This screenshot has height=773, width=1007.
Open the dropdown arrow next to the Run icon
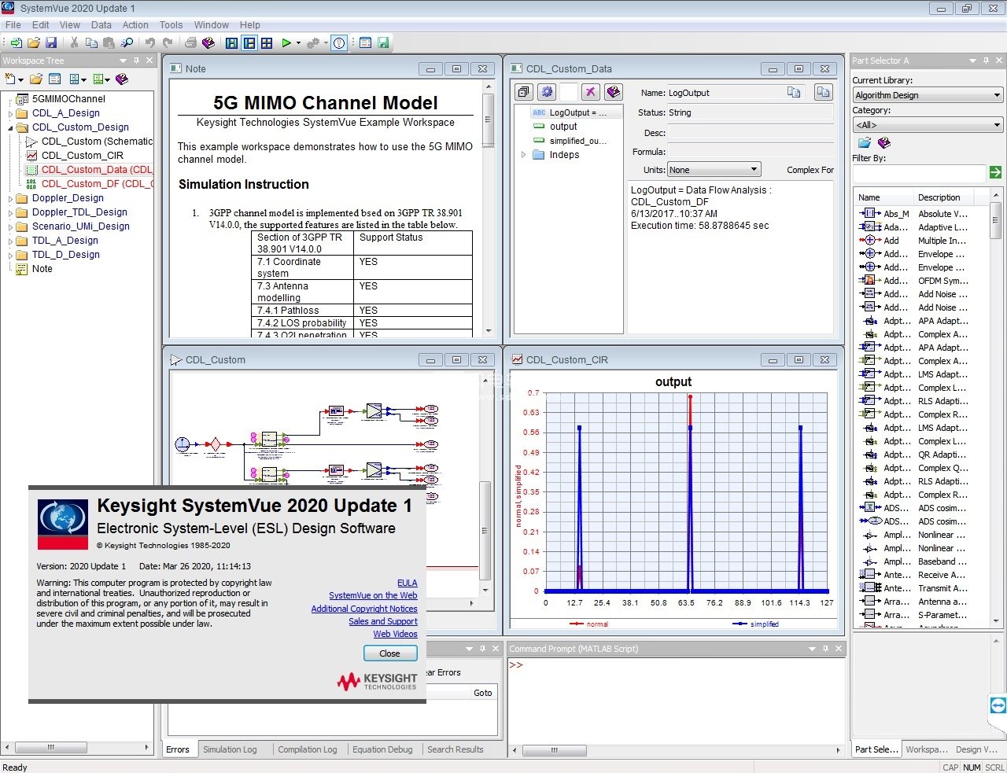298,43
